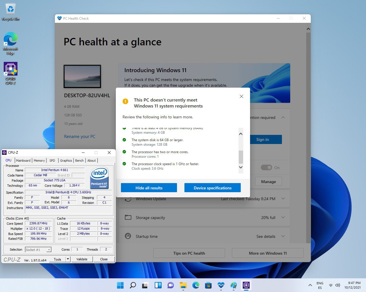Turn off the On toggle above Manage
The image size is (366, 292).
[x=267, y=167]
